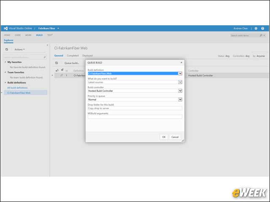270x202 pixels.
Task: Close the Queue Build dialog
Action: click(181, 63)
